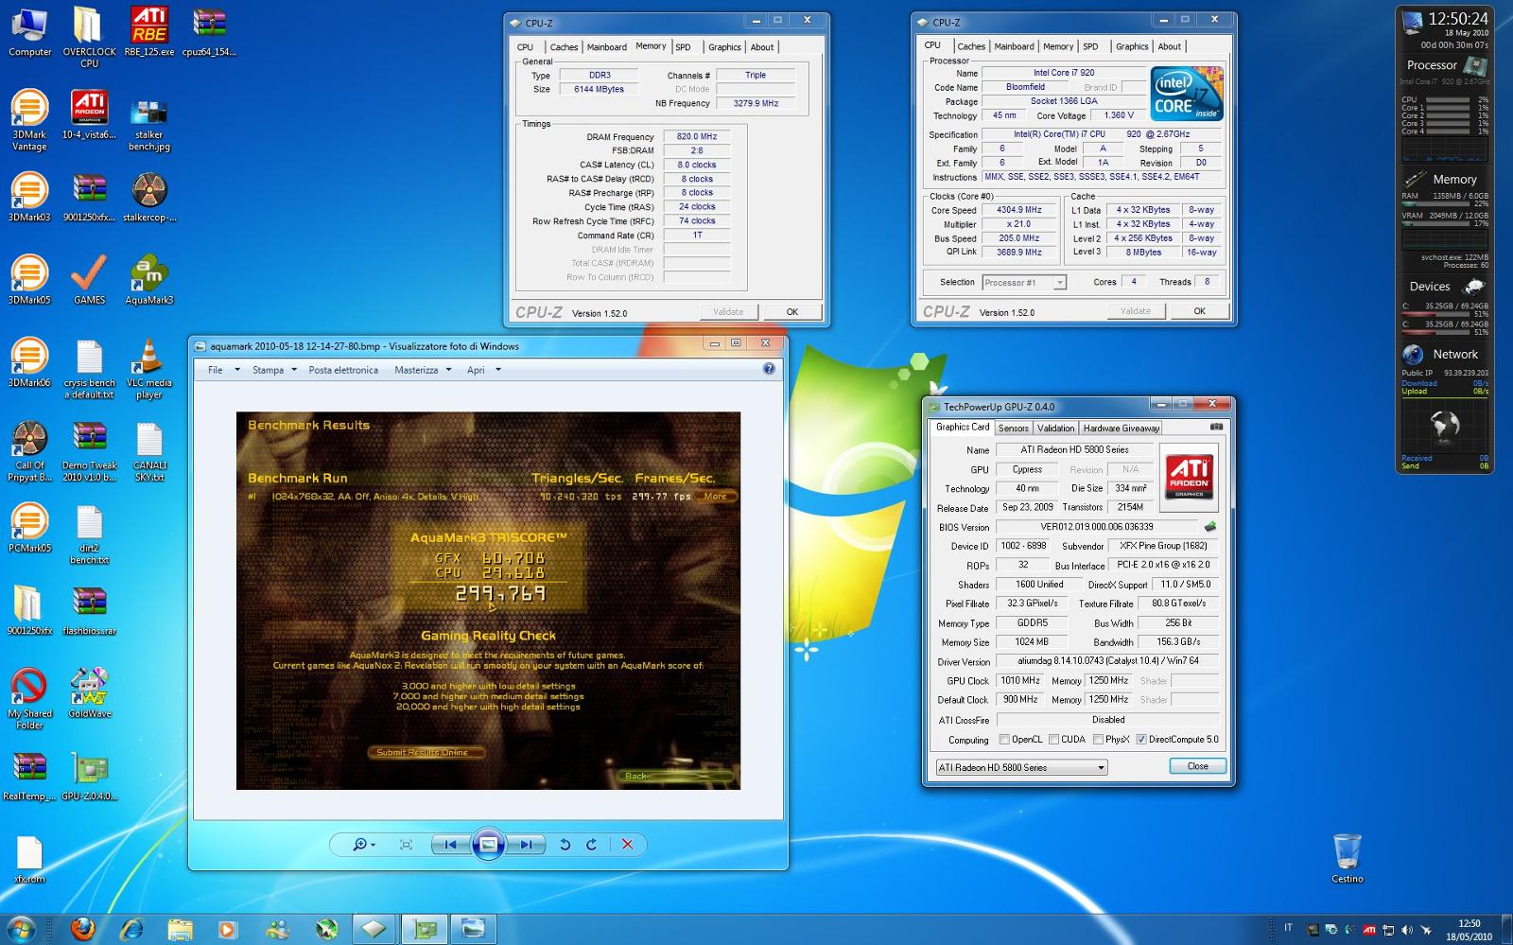Go to previous photo in Photo Viewer

click(451, 845)
